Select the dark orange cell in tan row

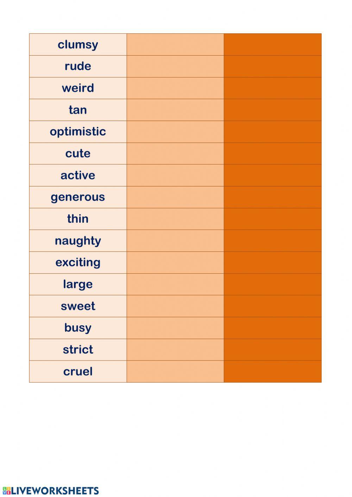273,110
